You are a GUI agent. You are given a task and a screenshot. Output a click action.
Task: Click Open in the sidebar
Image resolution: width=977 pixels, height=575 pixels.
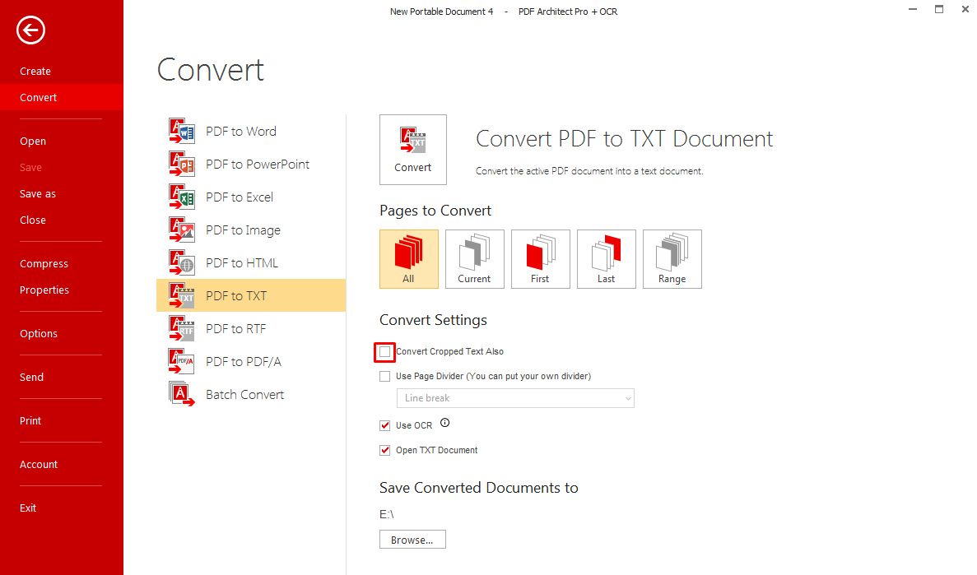coord(33,141)
